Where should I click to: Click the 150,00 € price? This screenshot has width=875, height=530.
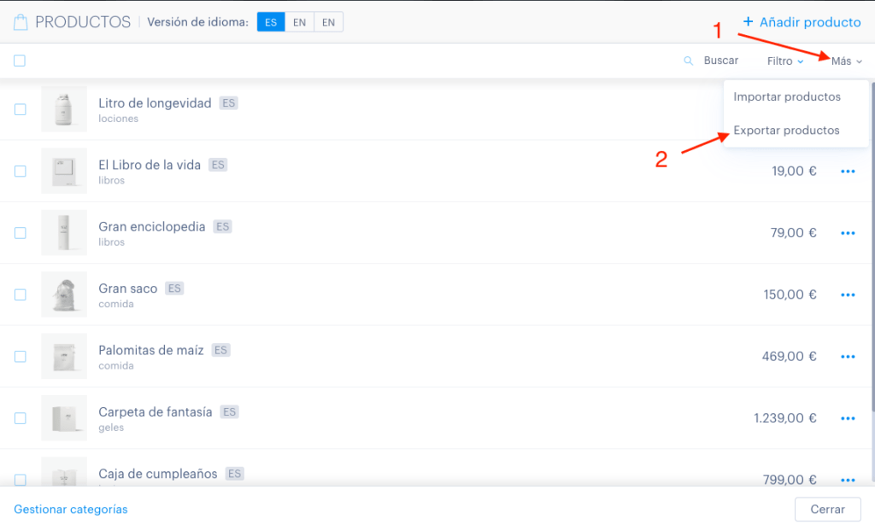point(790,294)
